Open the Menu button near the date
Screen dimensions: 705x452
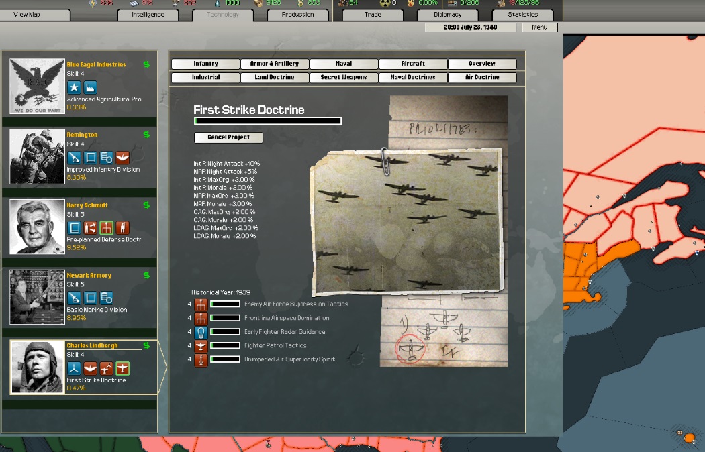(x=539, y=27)
